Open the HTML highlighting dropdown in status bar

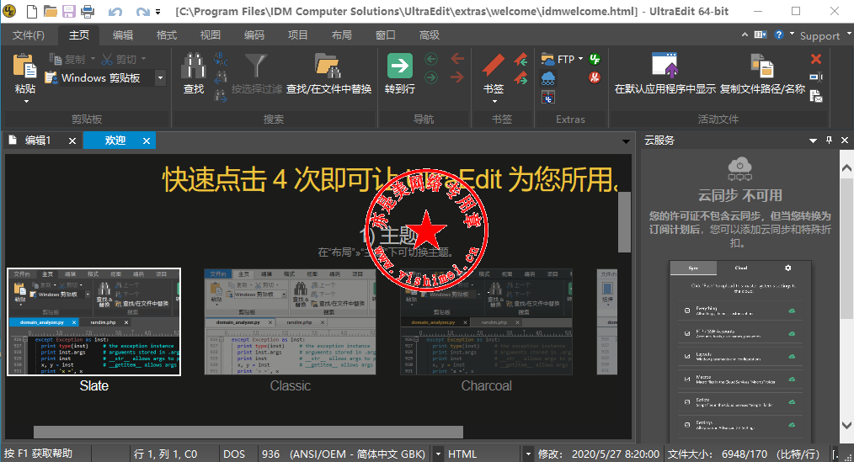[x=528, y=454]
